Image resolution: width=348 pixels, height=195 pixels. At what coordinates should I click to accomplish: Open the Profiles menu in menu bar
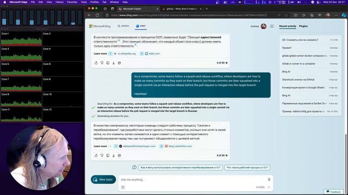[x=94, y=2]
